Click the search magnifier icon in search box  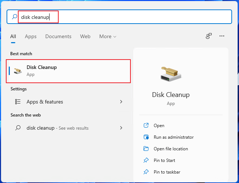15,17
